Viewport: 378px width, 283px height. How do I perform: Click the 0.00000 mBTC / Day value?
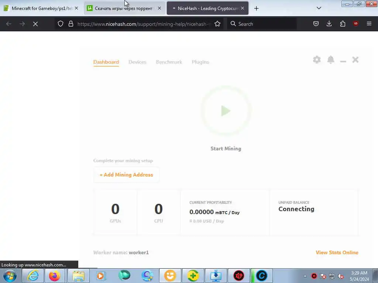coord(214,212)
